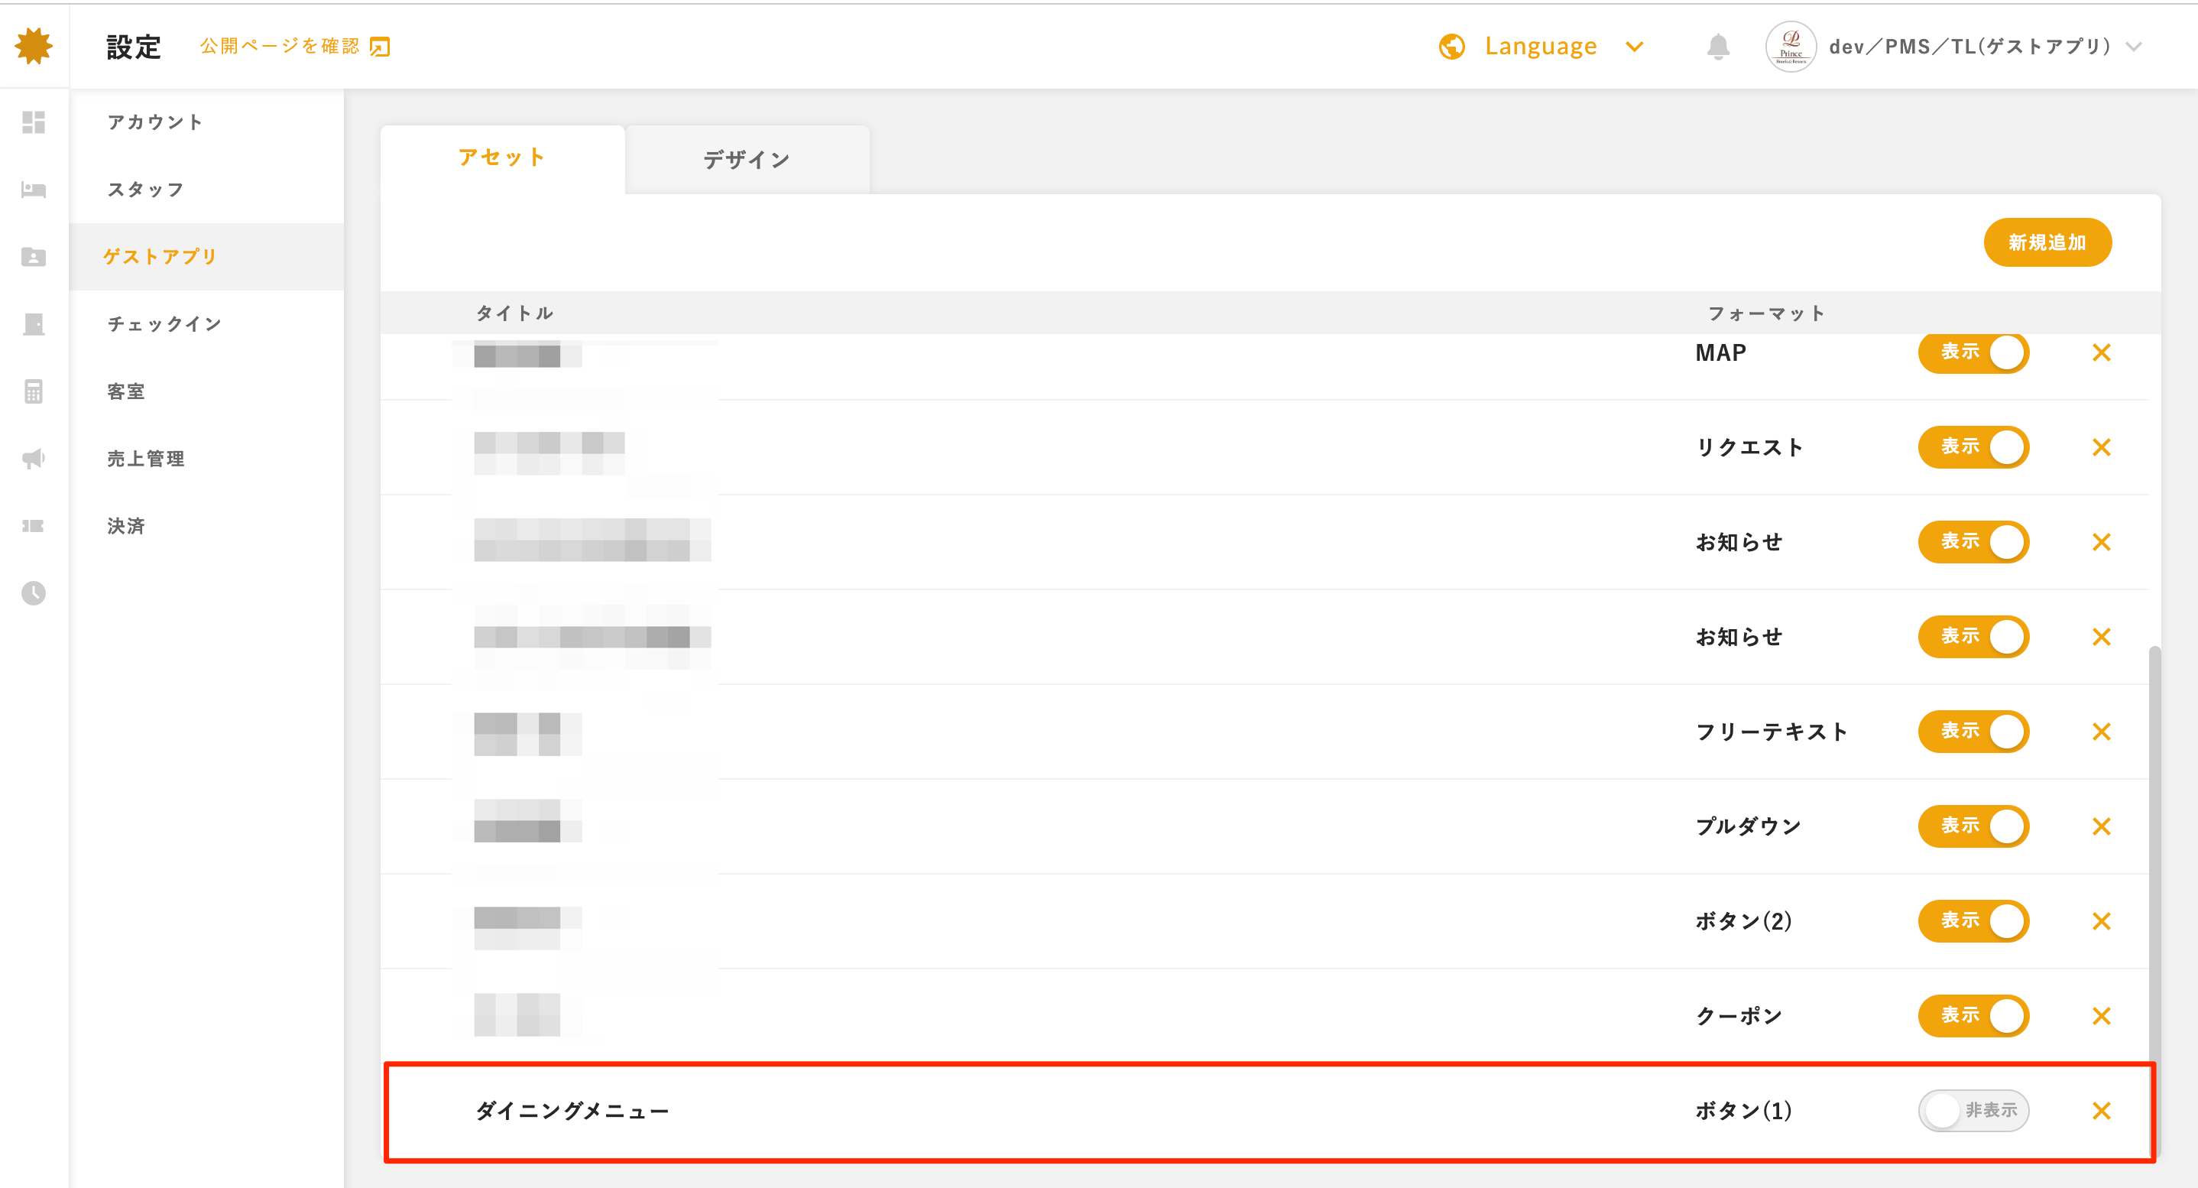This screenshot has height=1188, width=2198.
Task: Click the Language label
Action: [x=1540, y=46]
